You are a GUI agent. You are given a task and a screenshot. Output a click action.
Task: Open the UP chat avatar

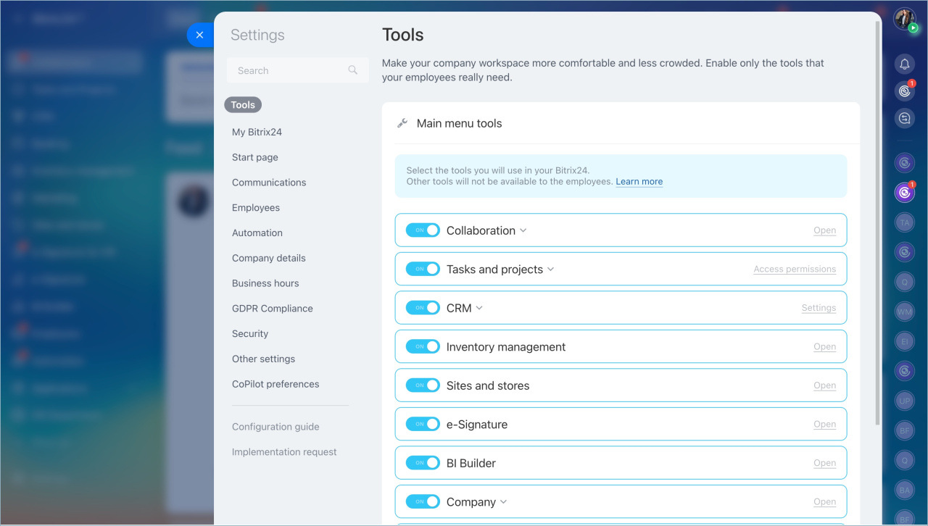(904, 401)
